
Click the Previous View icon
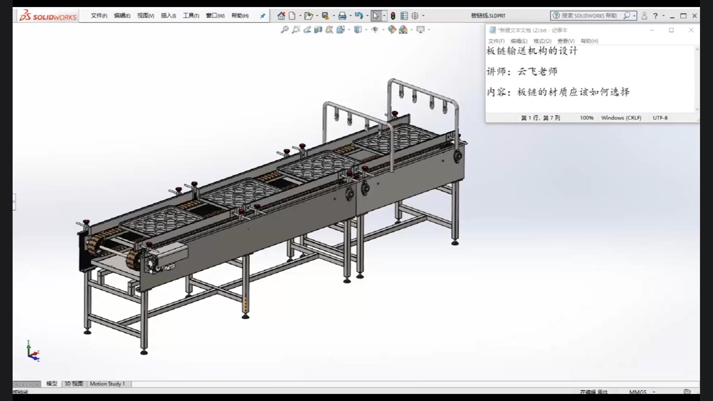pyautogui.click(x=307, y=30)
